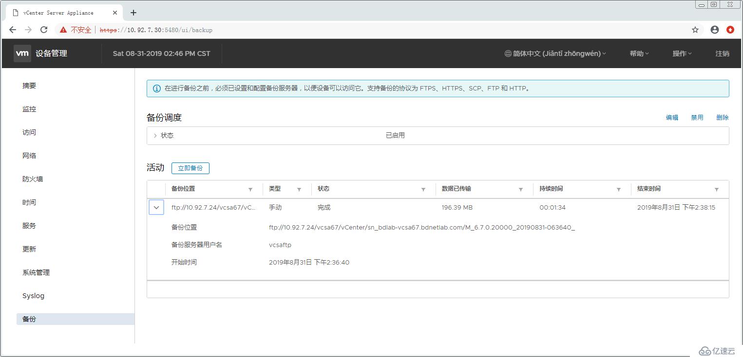
Task: Collapse the backup activity row details
Action: [x=156, y=208]
